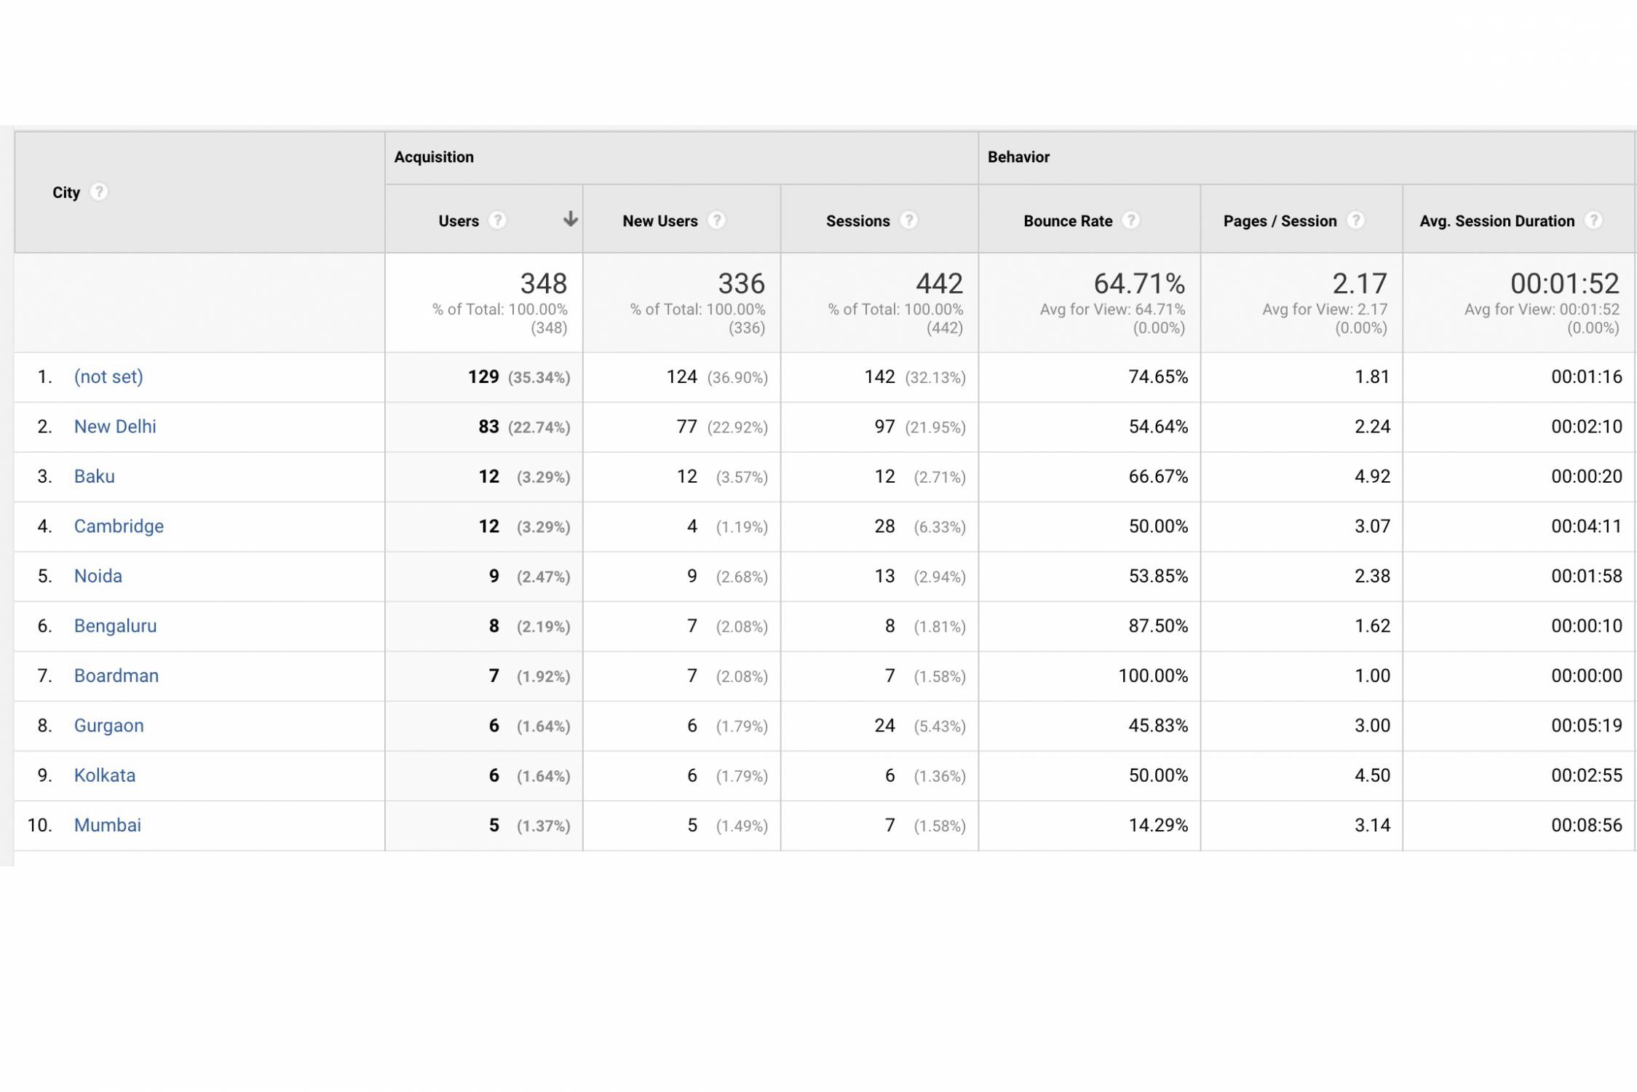Click the Avg. Session Duration help icon

pos(1593,221)
